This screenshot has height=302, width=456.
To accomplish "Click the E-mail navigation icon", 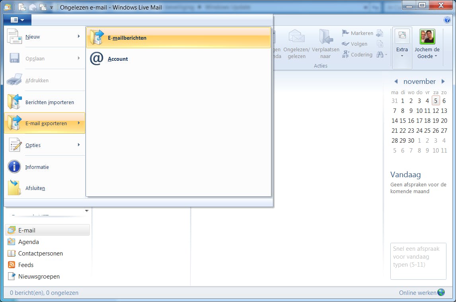I will (12, 230).
